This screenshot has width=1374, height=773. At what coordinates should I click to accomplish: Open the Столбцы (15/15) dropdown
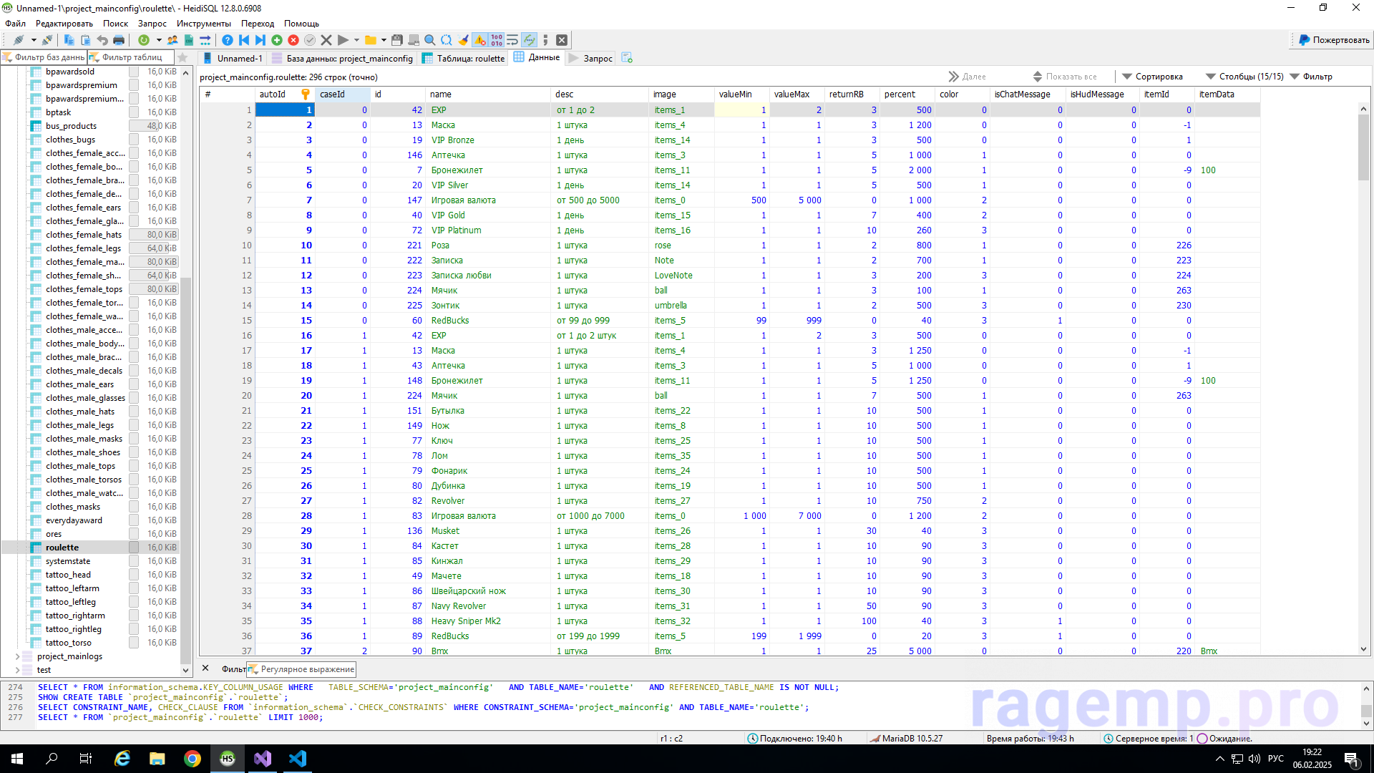coord(1244,77)
